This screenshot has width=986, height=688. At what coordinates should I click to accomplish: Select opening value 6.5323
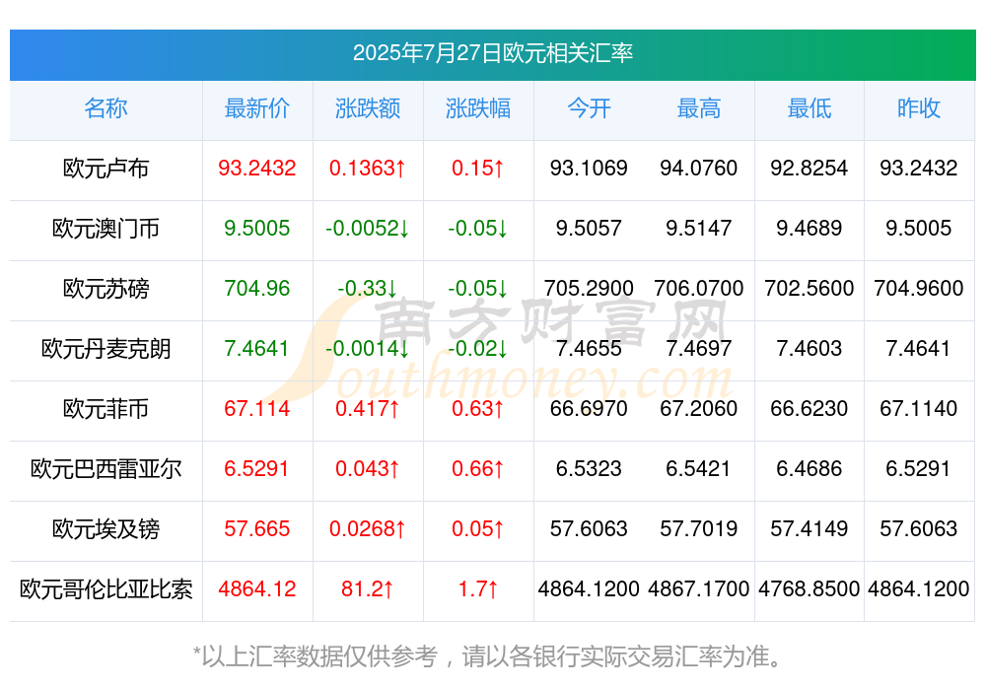[x=589, y=469]
